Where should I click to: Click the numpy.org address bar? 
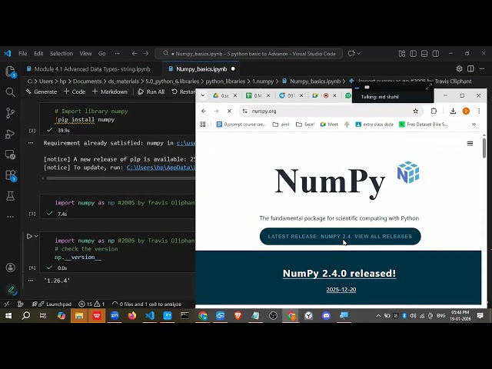[x=330, y=111]
